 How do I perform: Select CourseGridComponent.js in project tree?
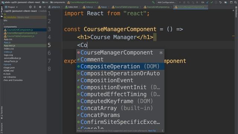click(20, 30)
